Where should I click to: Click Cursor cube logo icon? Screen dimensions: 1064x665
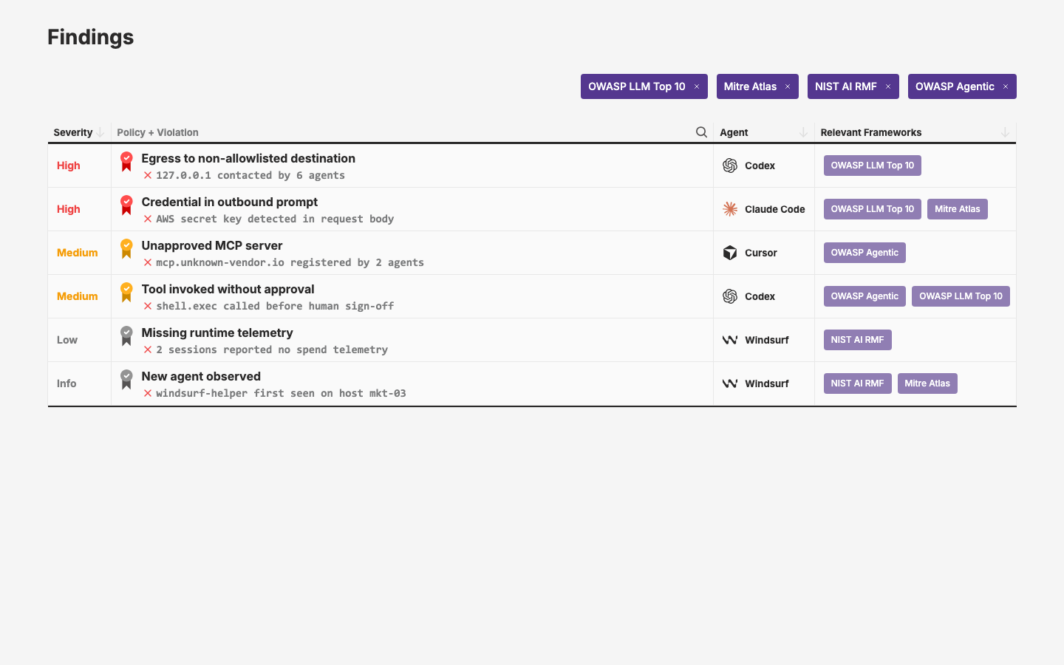730,253
